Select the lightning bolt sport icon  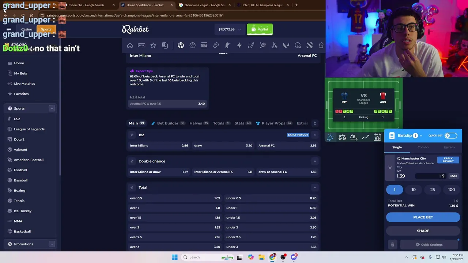point(239,45)
